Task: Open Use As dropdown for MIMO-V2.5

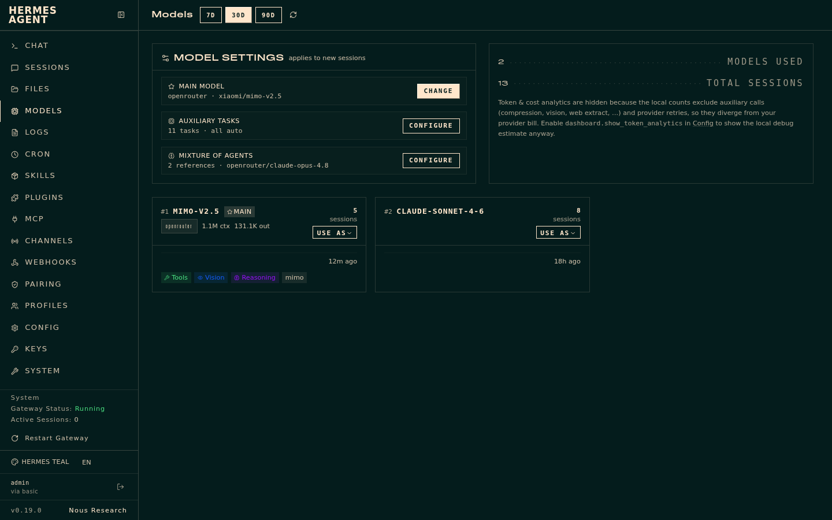Action: click(335, 233)
